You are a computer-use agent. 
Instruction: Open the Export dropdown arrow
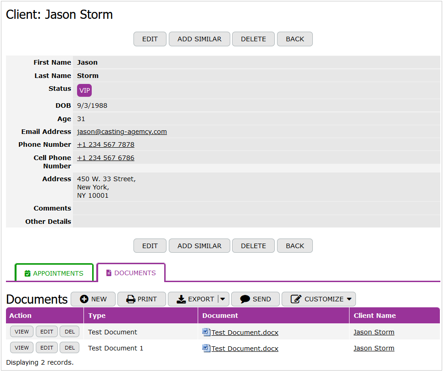pos(222,299)
